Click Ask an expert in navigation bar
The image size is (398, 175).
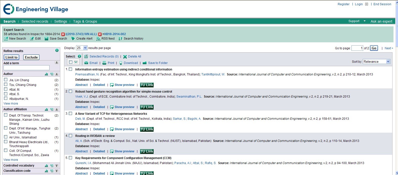click(381, 21)
